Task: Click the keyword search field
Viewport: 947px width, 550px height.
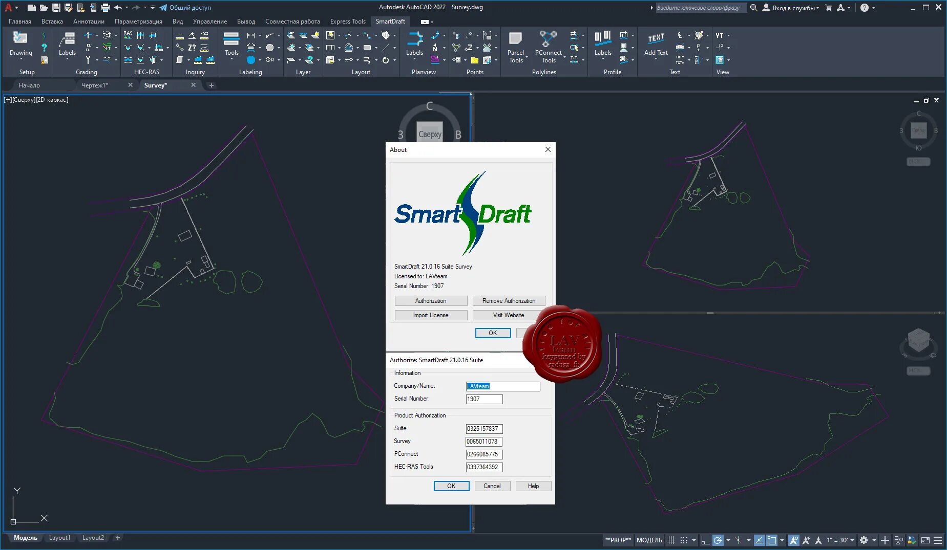Action: 701,8
